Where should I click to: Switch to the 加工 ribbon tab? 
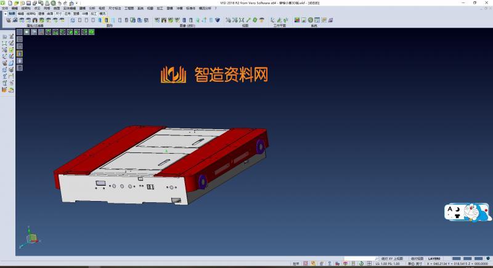pyautogui.click(x=94, y=14)
